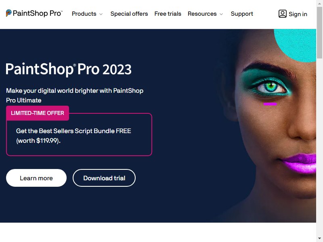
Task: Go to Special offers page
Action: [129, 14]
